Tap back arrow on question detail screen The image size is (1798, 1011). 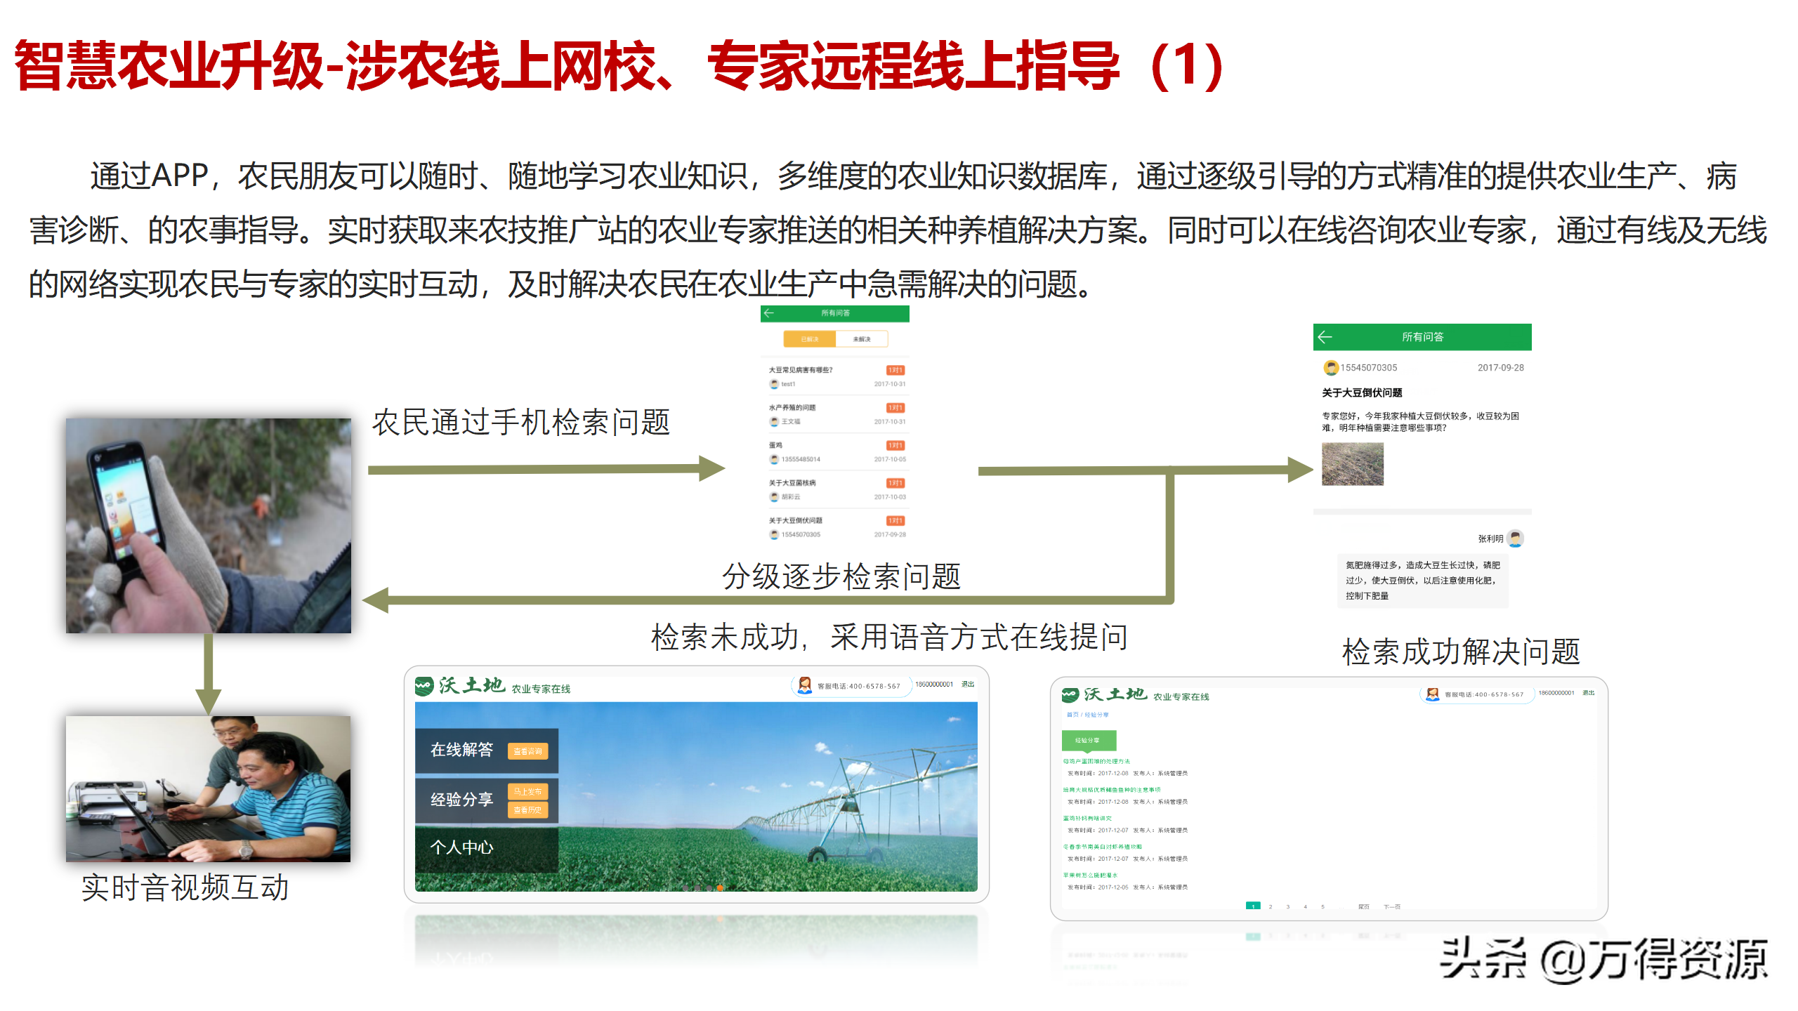(x=1325, y=337)
